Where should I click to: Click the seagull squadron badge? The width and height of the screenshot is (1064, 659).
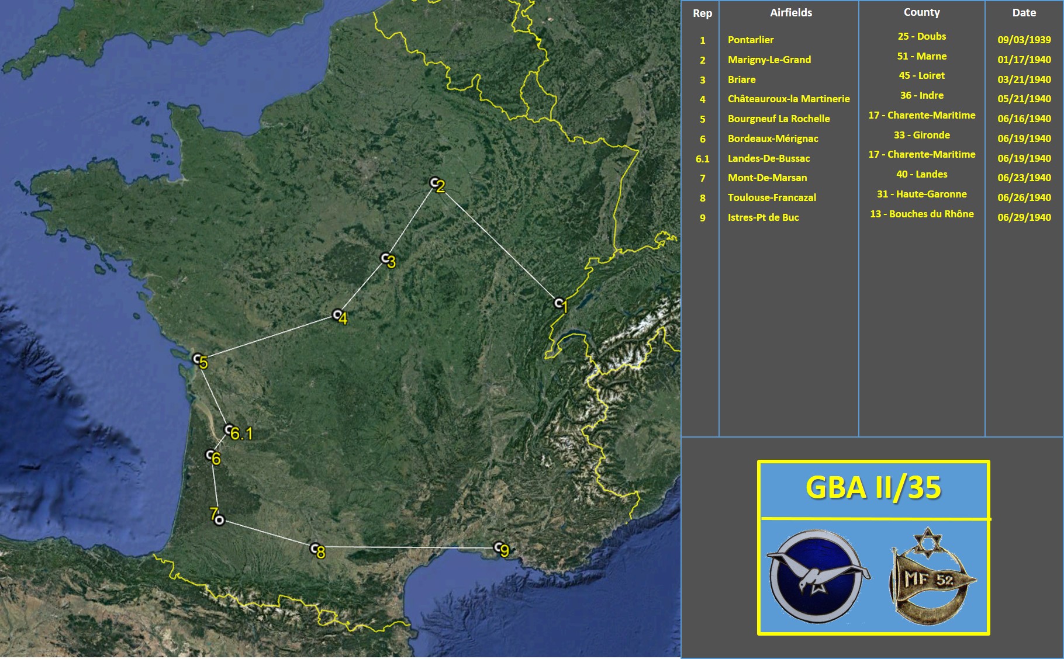click(818, 576)
